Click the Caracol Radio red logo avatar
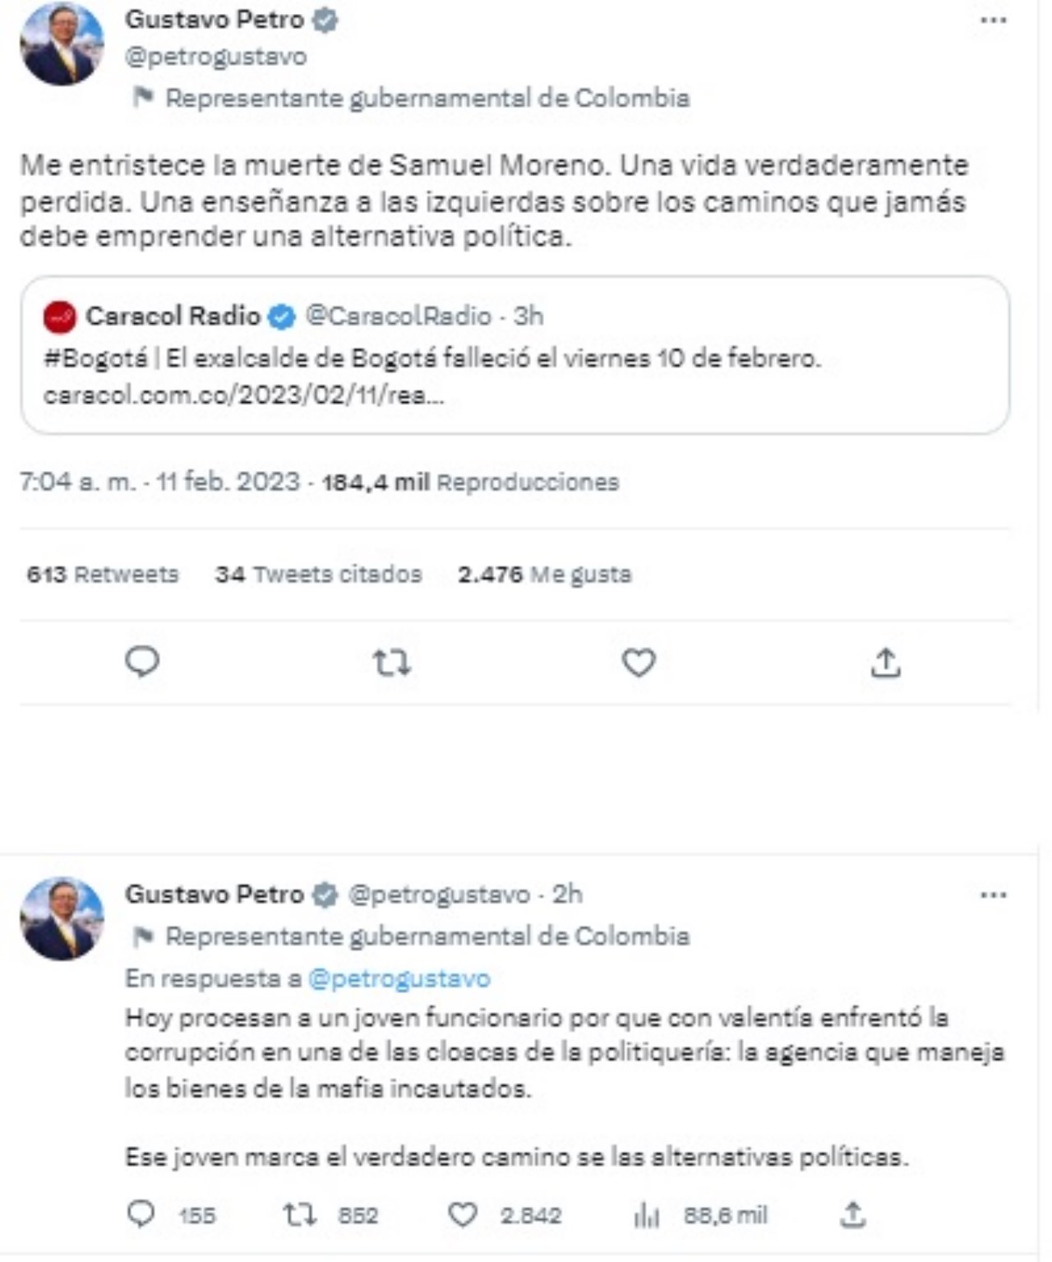 [x=59, y=317]
